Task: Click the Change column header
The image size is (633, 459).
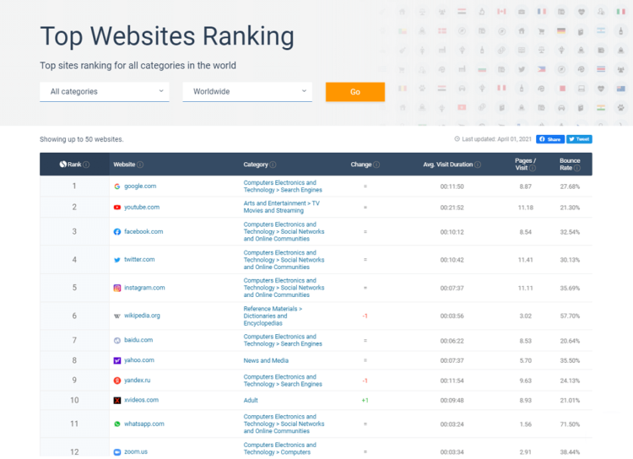Action: (x=361, y=165)
